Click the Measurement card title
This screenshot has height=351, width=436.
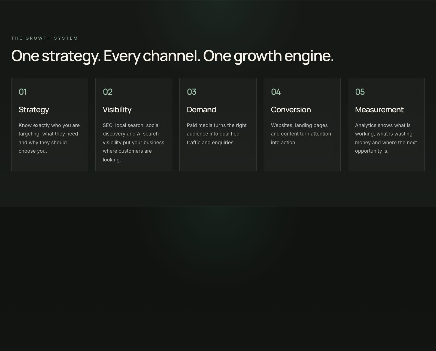(x=379, y=110)
